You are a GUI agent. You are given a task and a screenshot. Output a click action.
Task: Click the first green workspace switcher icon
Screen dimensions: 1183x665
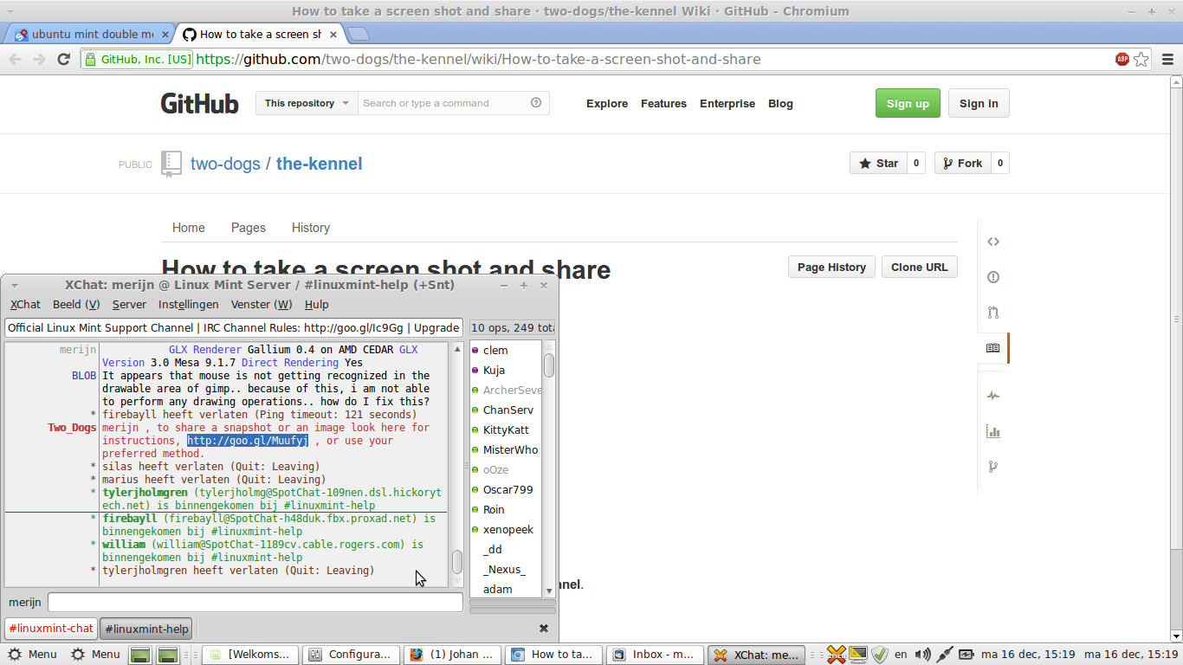(x=140, y=655)
